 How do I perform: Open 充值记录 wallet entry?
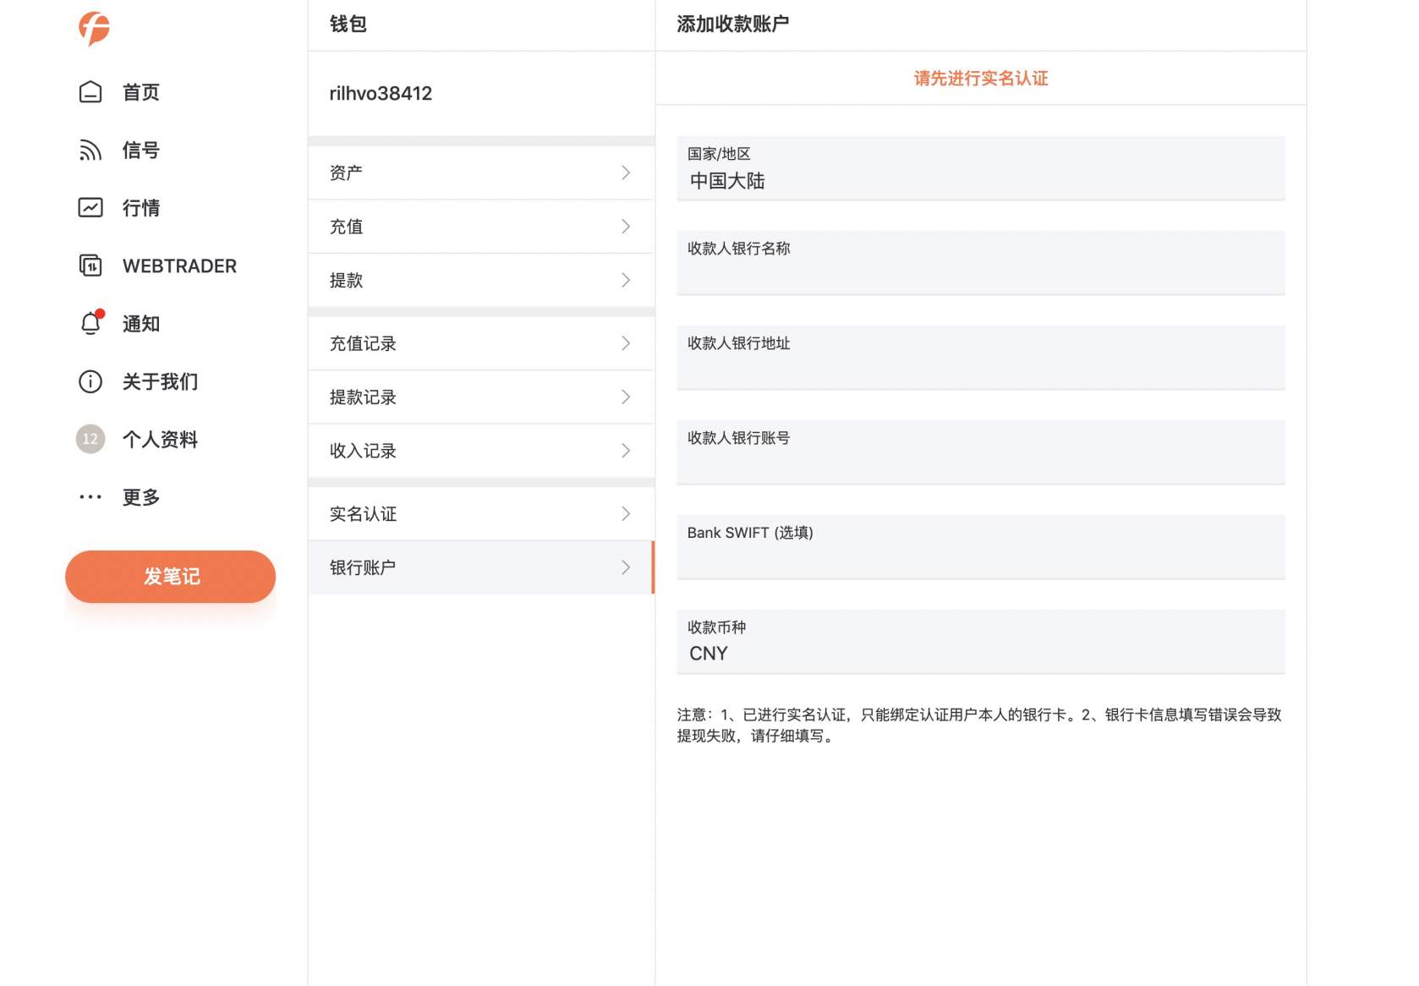(x=481, y=342)
